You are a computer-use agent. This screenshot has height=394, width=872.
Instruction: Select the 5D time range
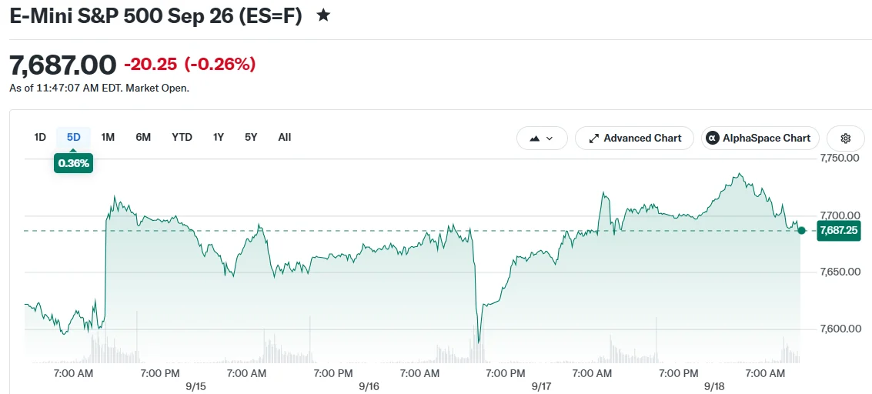pyautogui.click(x=74, y=137)
